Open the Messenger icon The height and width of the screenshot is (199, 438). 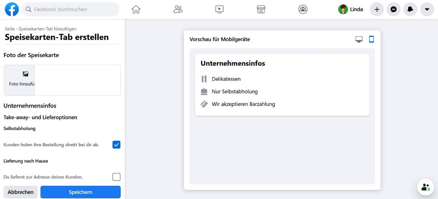point(393,9)
